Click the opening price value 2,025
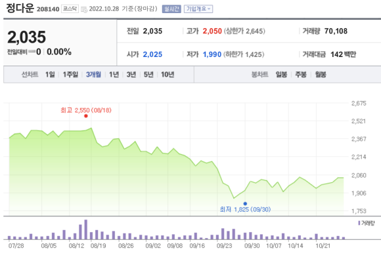The height and width of the screenshot is (257, 381). coord(152,54)
